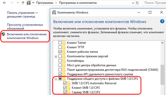Click folder icon beside Клиент Telnet
The image size is (166, 95).
tap(64, 43)
